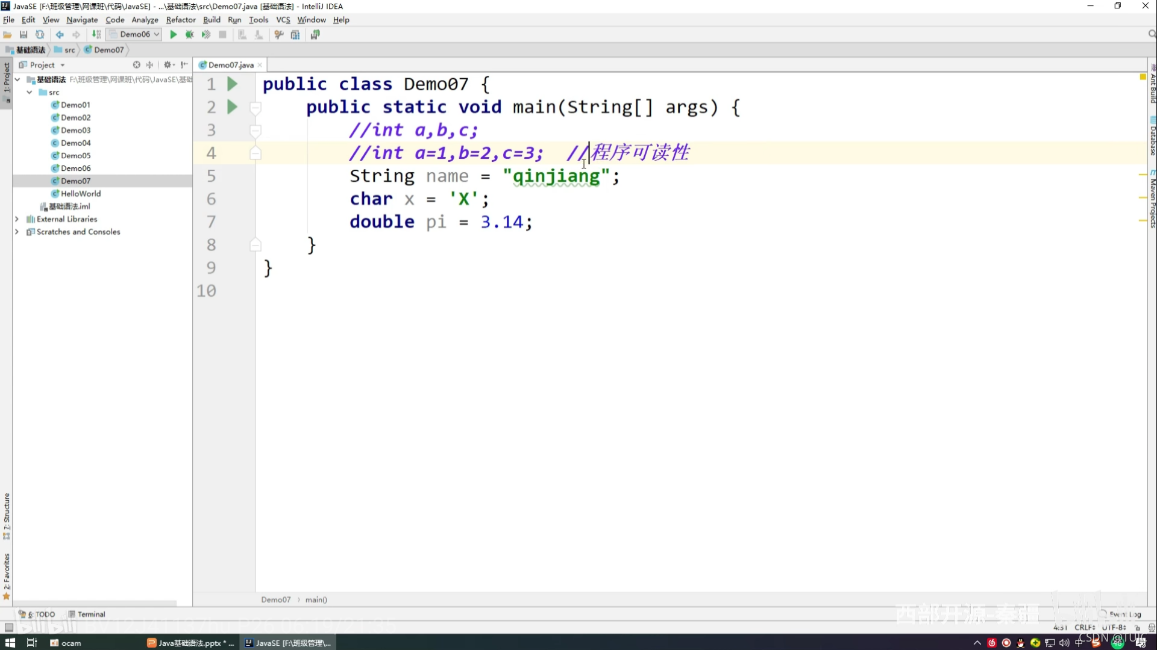1157x650 pixels.
Task: Click src in the navigation breadcrumb
Action: point(65,50)
